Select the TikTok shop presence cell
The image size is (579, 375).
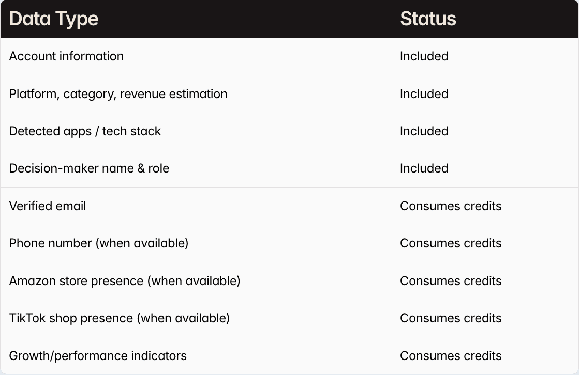(119, 318)
